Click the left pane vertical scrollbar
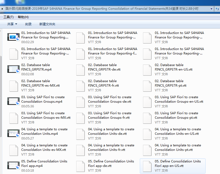Image resolution: width=220 pixels, height=174 pixels. (1, 96)
